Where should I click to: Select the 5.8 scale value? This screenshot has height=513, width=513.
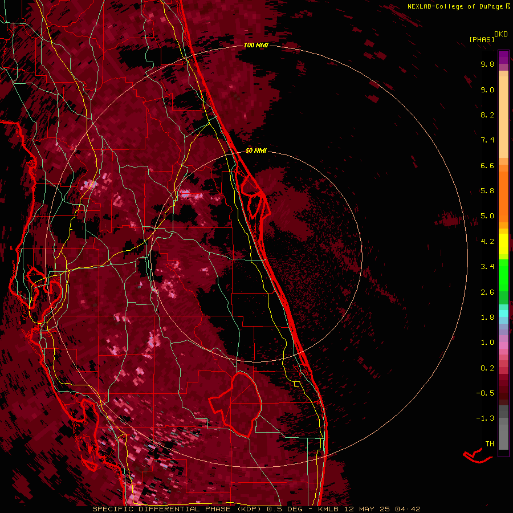487,191
